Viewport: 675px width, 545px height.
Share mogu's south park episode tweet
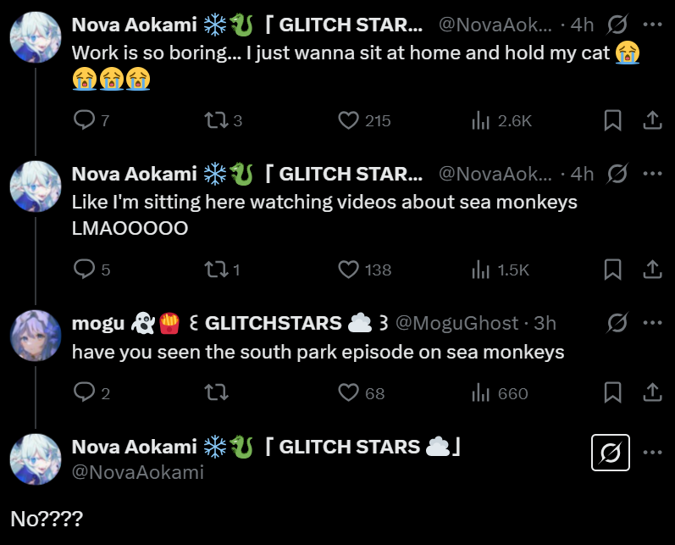tap(652, 392)
